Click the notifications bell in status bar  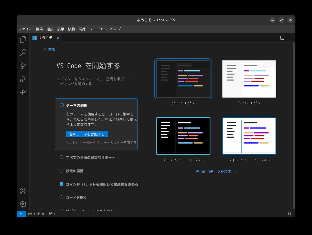289,214
